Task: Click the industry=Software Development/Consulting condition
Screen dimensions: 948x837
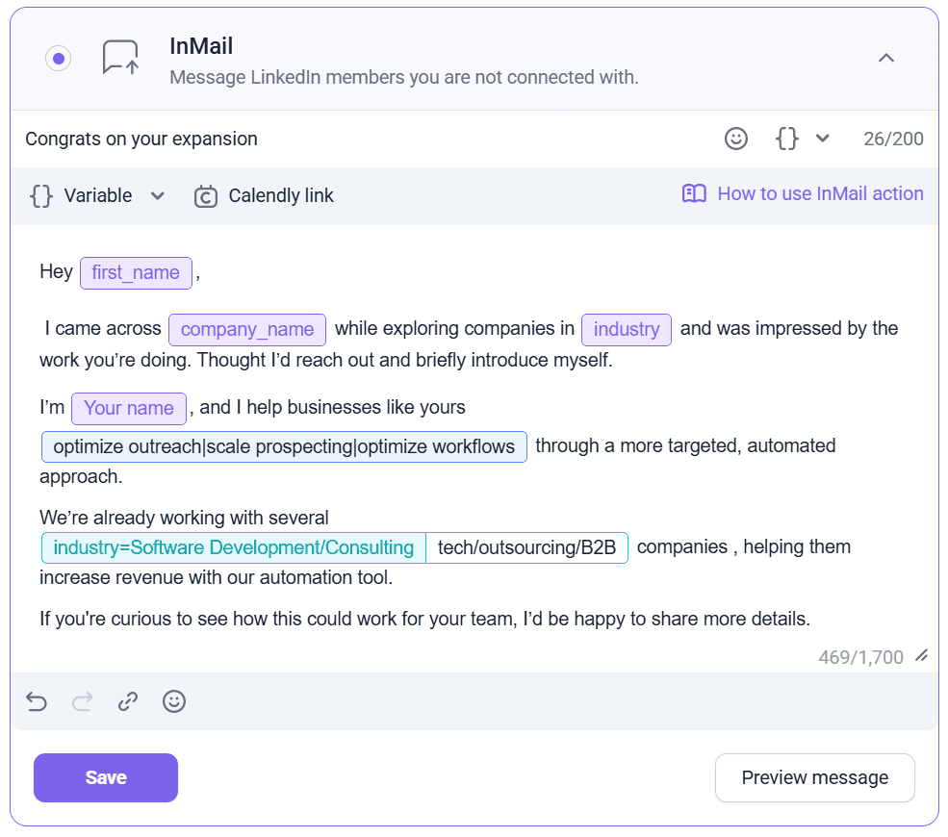Action: (x=234, y=548)
